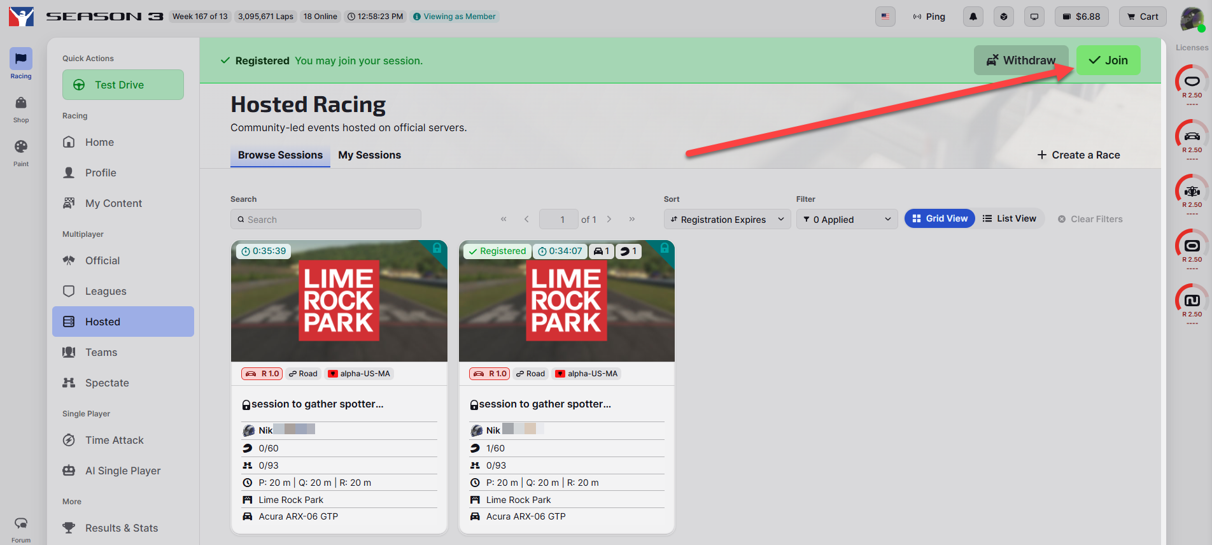Open Teams in the sidebar
This screenshot has width=1212, height=545.
[123, 352]
